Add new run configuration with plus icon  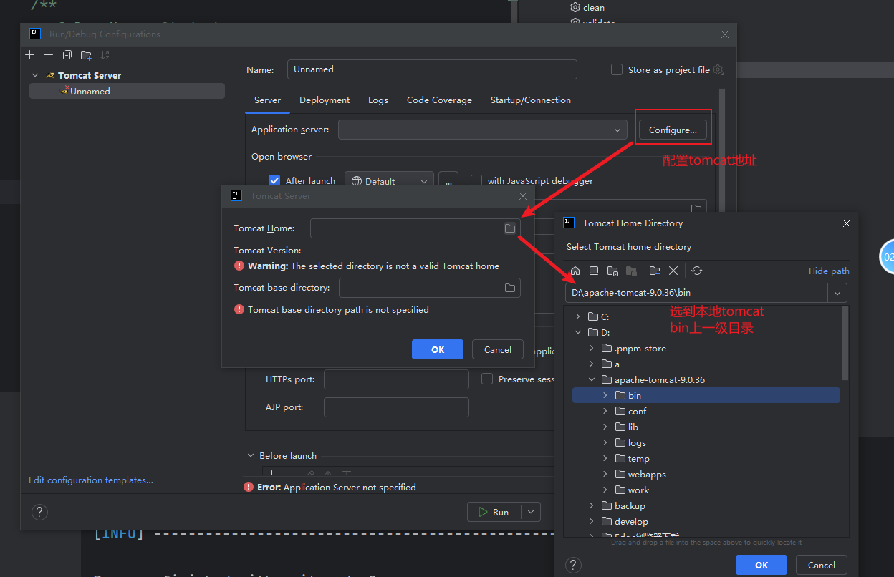click(x=29, y=55)
